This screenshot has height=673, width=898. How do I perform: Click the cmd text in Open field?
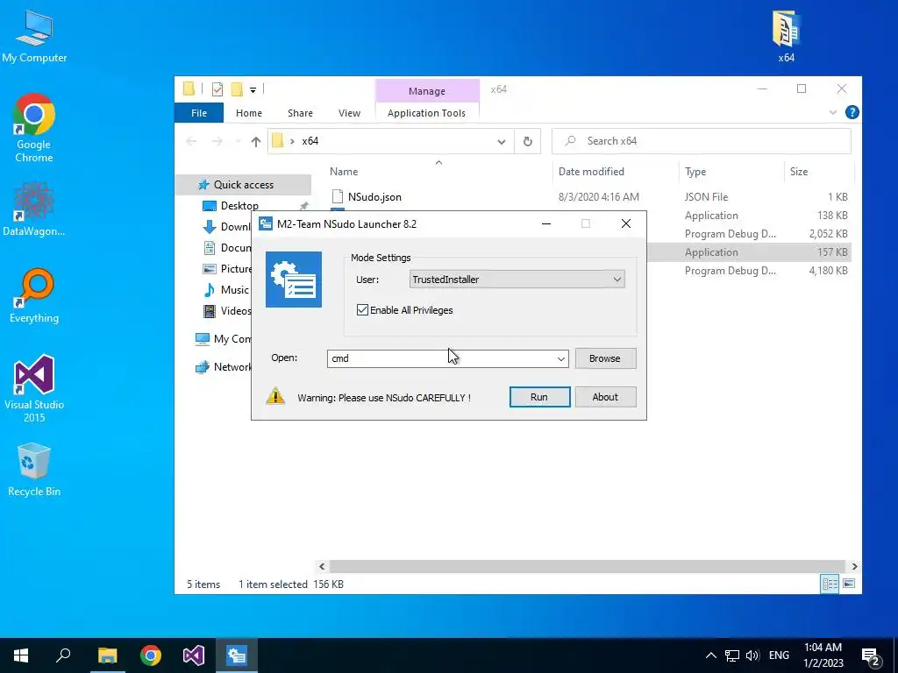pos(339,358)
